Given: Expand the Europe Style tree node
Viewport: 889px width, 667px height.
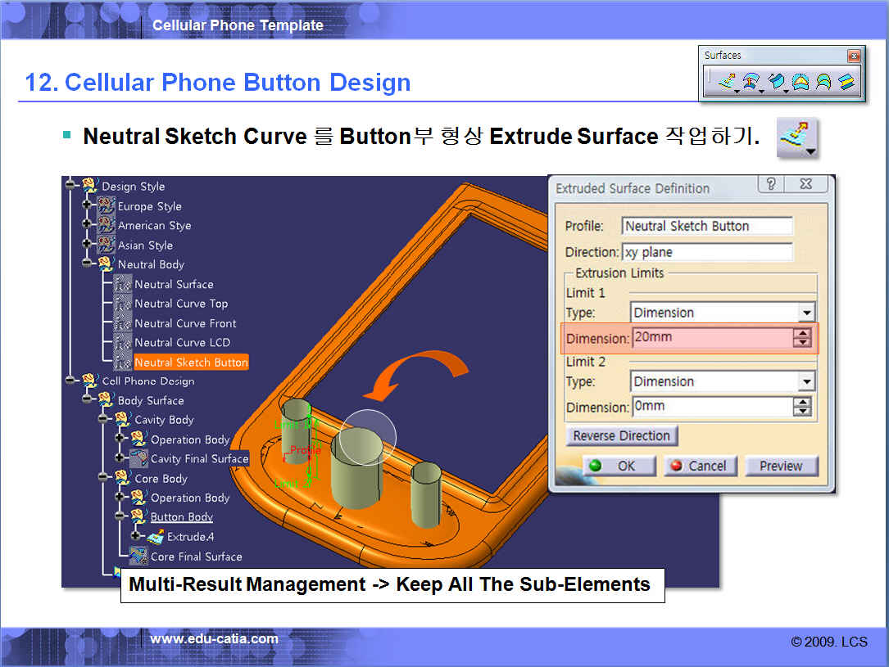Looking at the screenshot, I should pyautogui.click(x=87, y=206).
